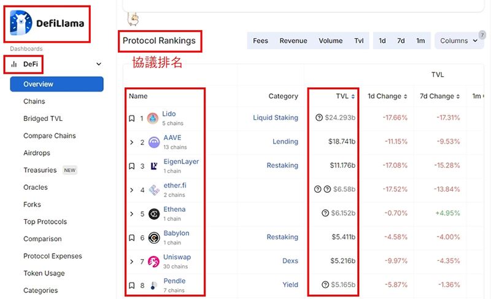Image resolution: width=491 pixels, height=299 pixels.
Task: Open the Lido protocol link
Action: (x=169, y=114)
